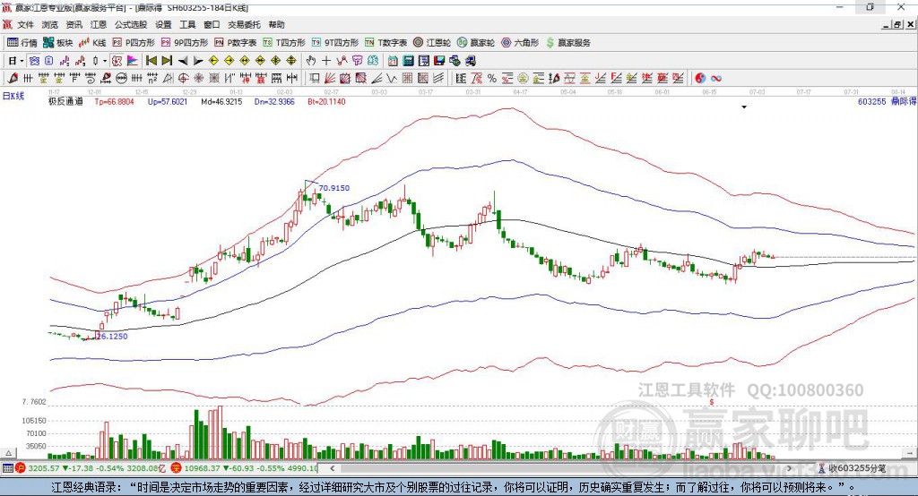Image resolution: width=918 pixels, height=496 pixels.
Task: Select the hand pan tool
Action: coord(311,61)
